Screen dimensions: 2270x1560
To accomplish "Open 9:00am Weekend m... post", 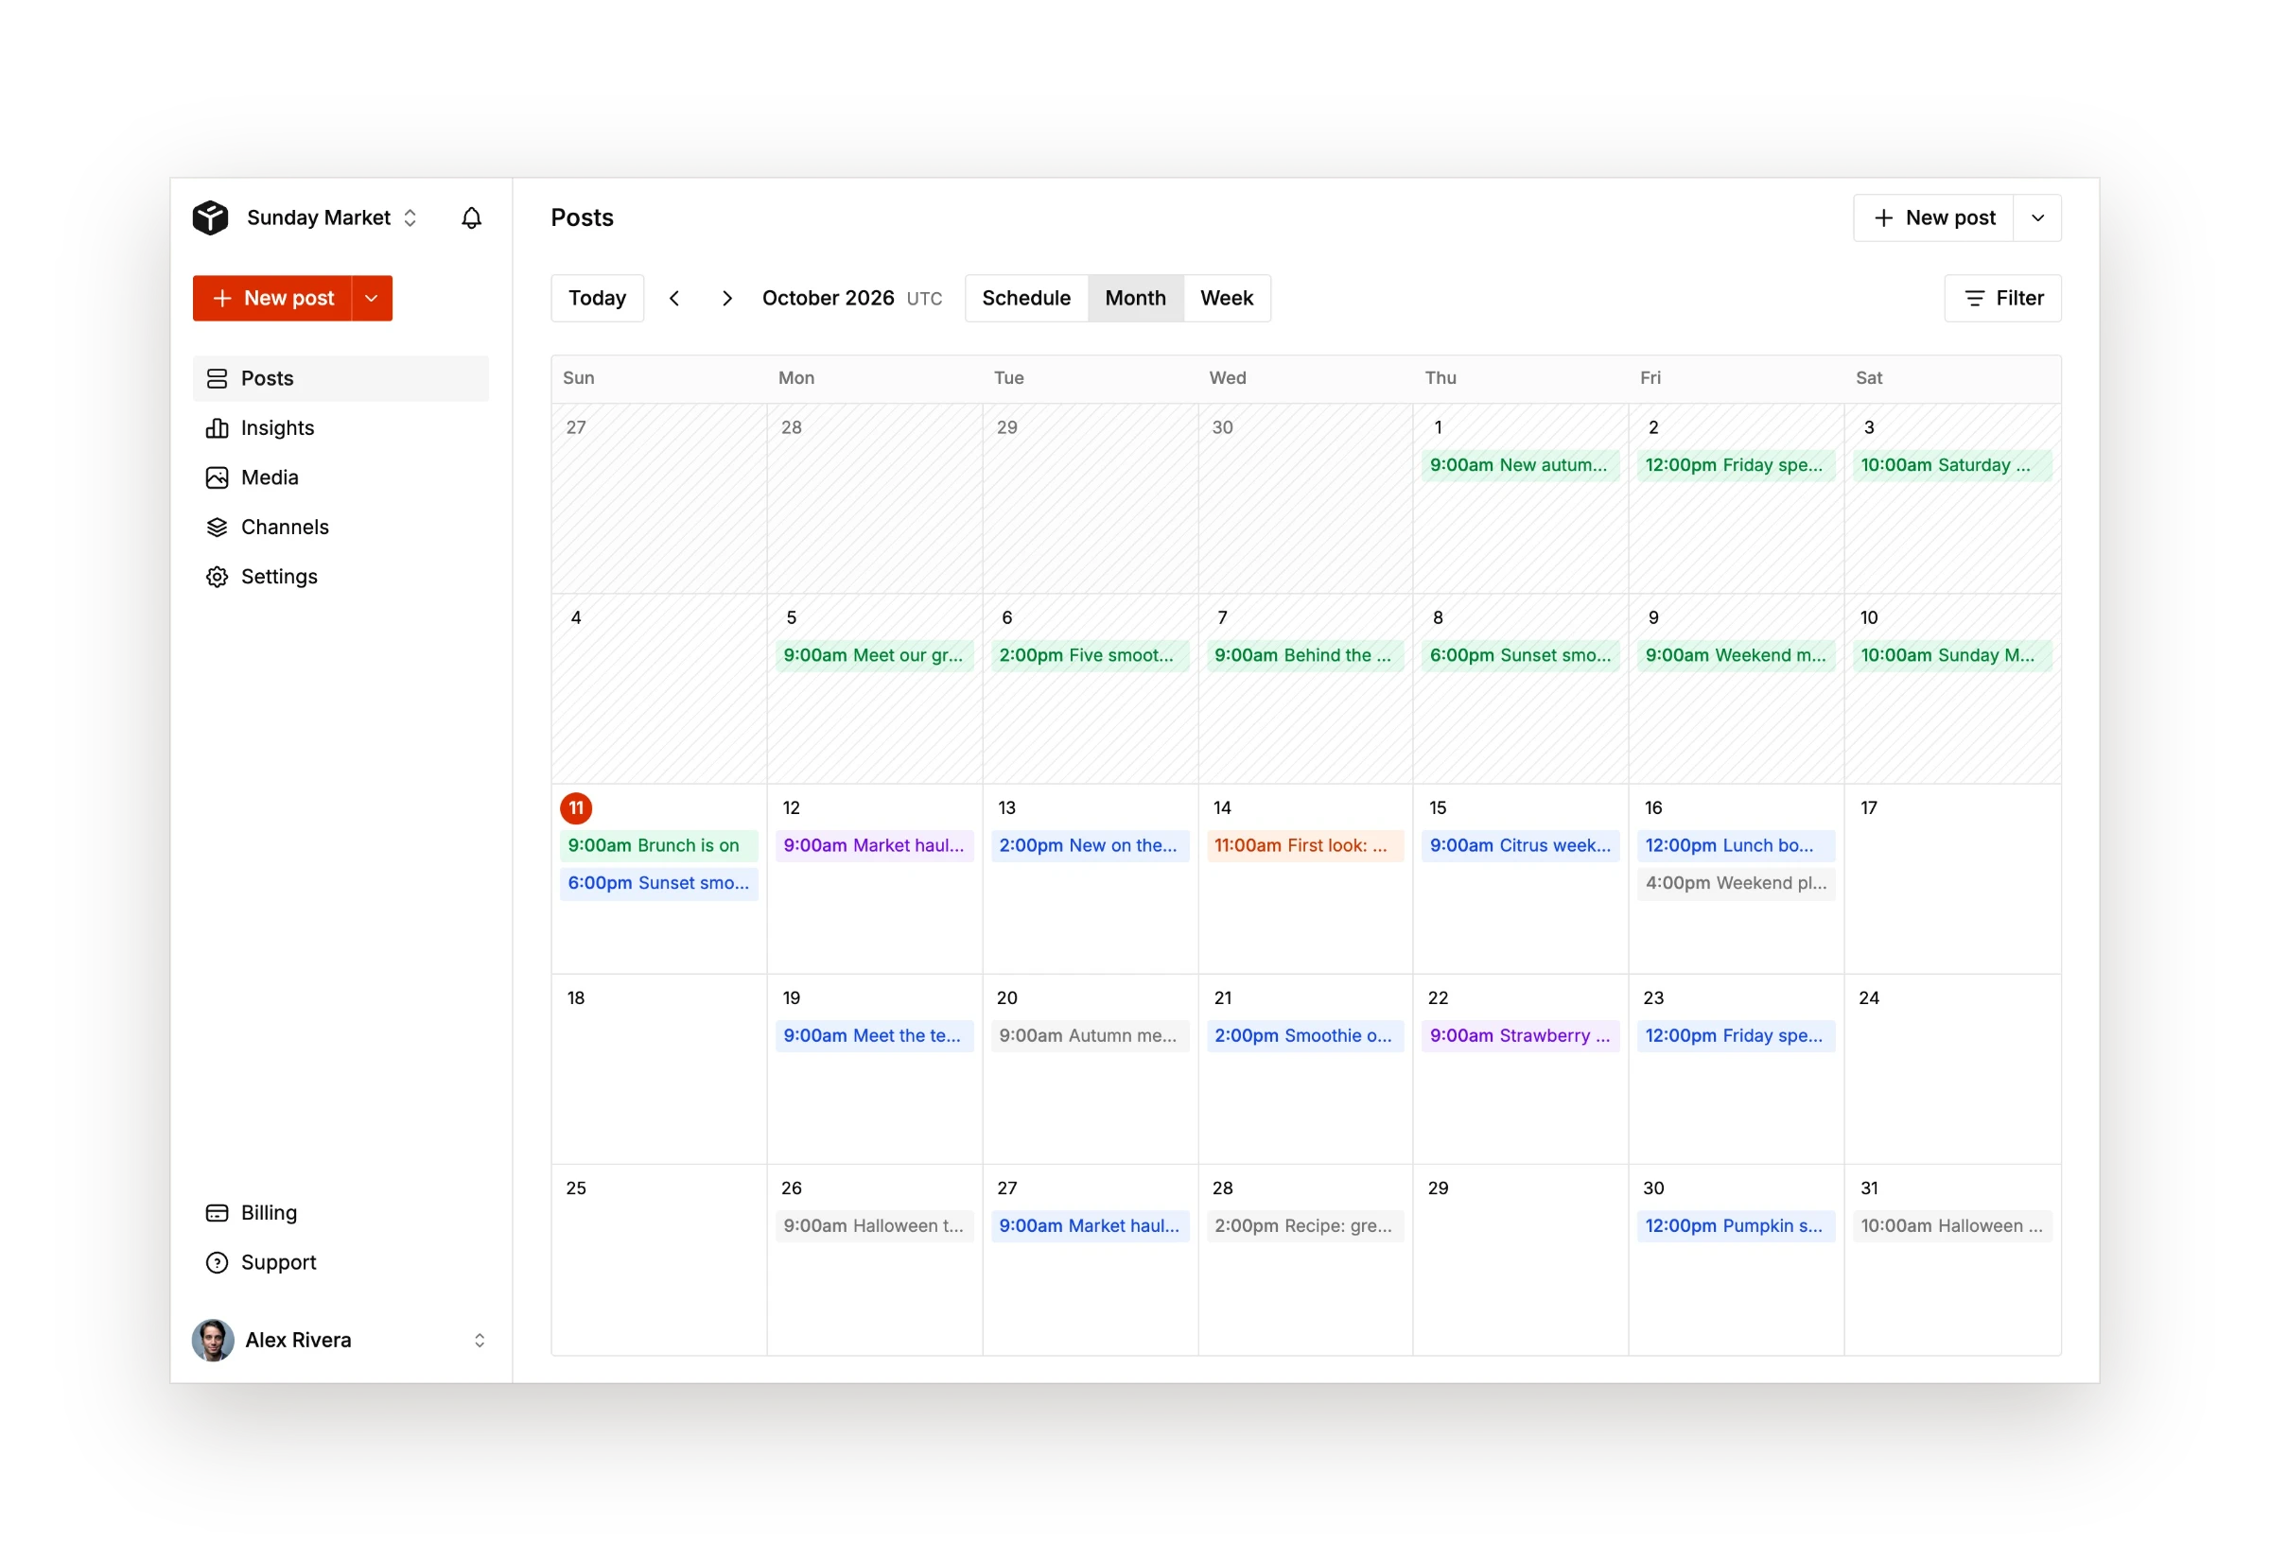I will [1736, 655].
